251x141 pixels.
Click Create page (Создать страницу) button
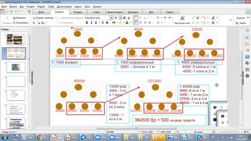coord(43,18)
